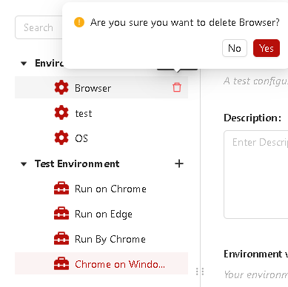Click the toolbox icon for Chrome on Windo...

click(61, 263)
